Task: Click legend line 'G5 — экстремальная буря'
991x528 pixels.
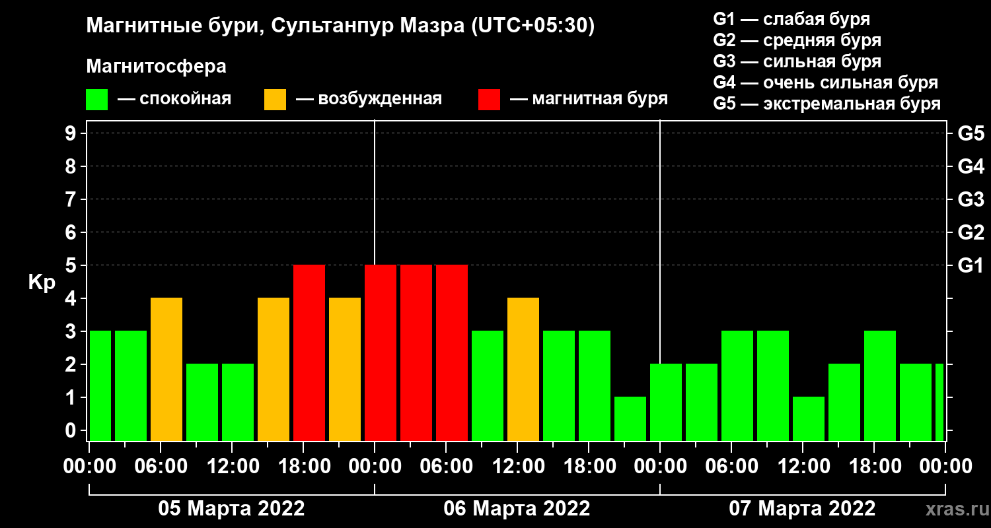Action: pyautogui.click(x=827, y=104)
